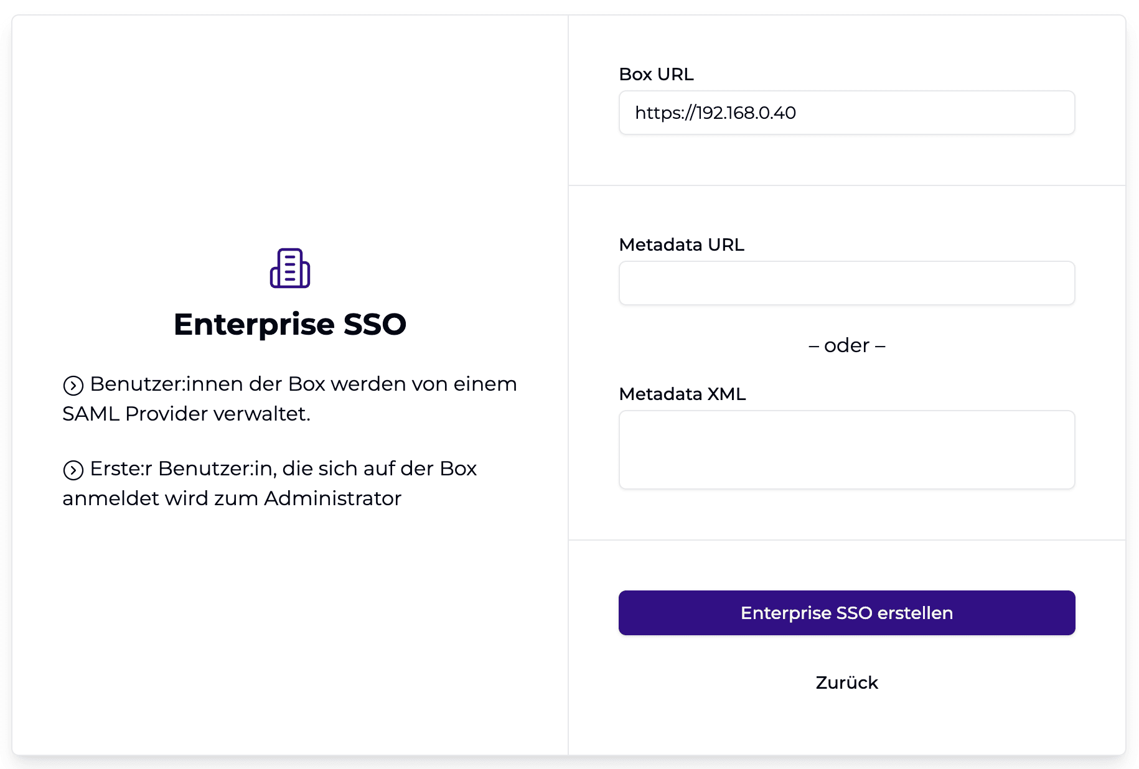The image size is (1139, 769).
Task: Click the purple enterprise building icon
Action: pyautogui.click(x=290, y=268)
